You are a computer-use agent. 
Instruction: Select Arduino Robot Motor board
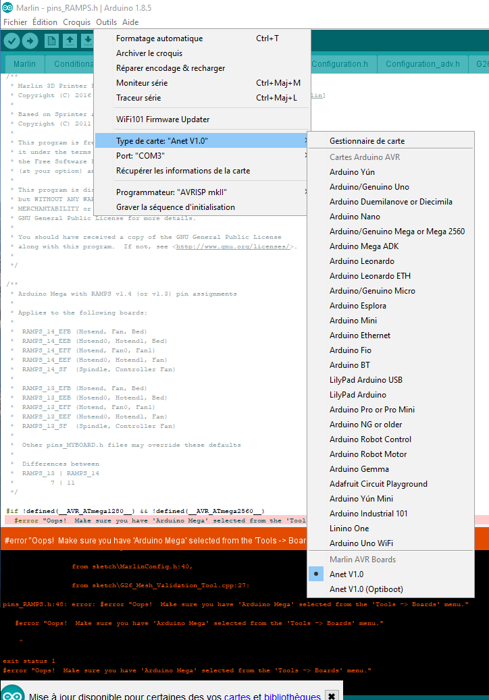click(x=391, y=454)
